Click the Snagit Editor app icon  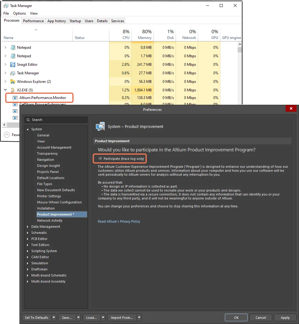(x=13, y=65)
